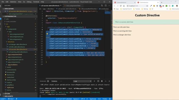Open the browser profile avatar
The image size is (179, 100).
coord(177,6)
